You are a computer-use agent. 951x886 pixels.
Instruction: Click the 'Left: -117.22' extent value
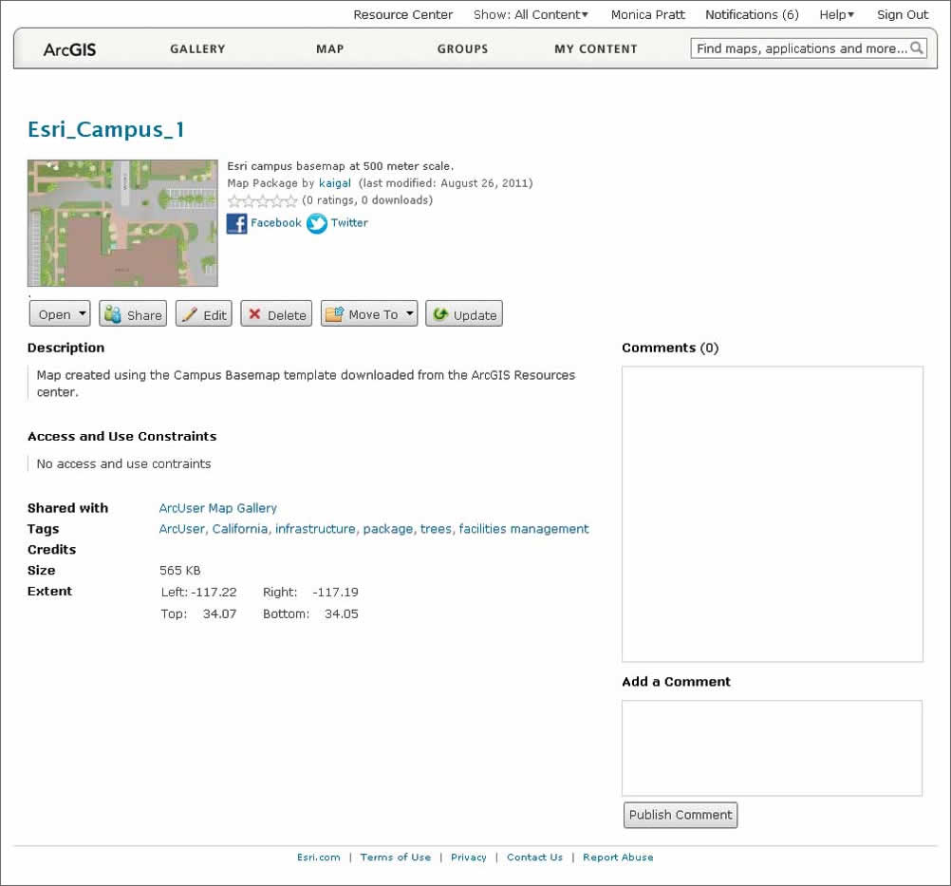click(199, 593)
